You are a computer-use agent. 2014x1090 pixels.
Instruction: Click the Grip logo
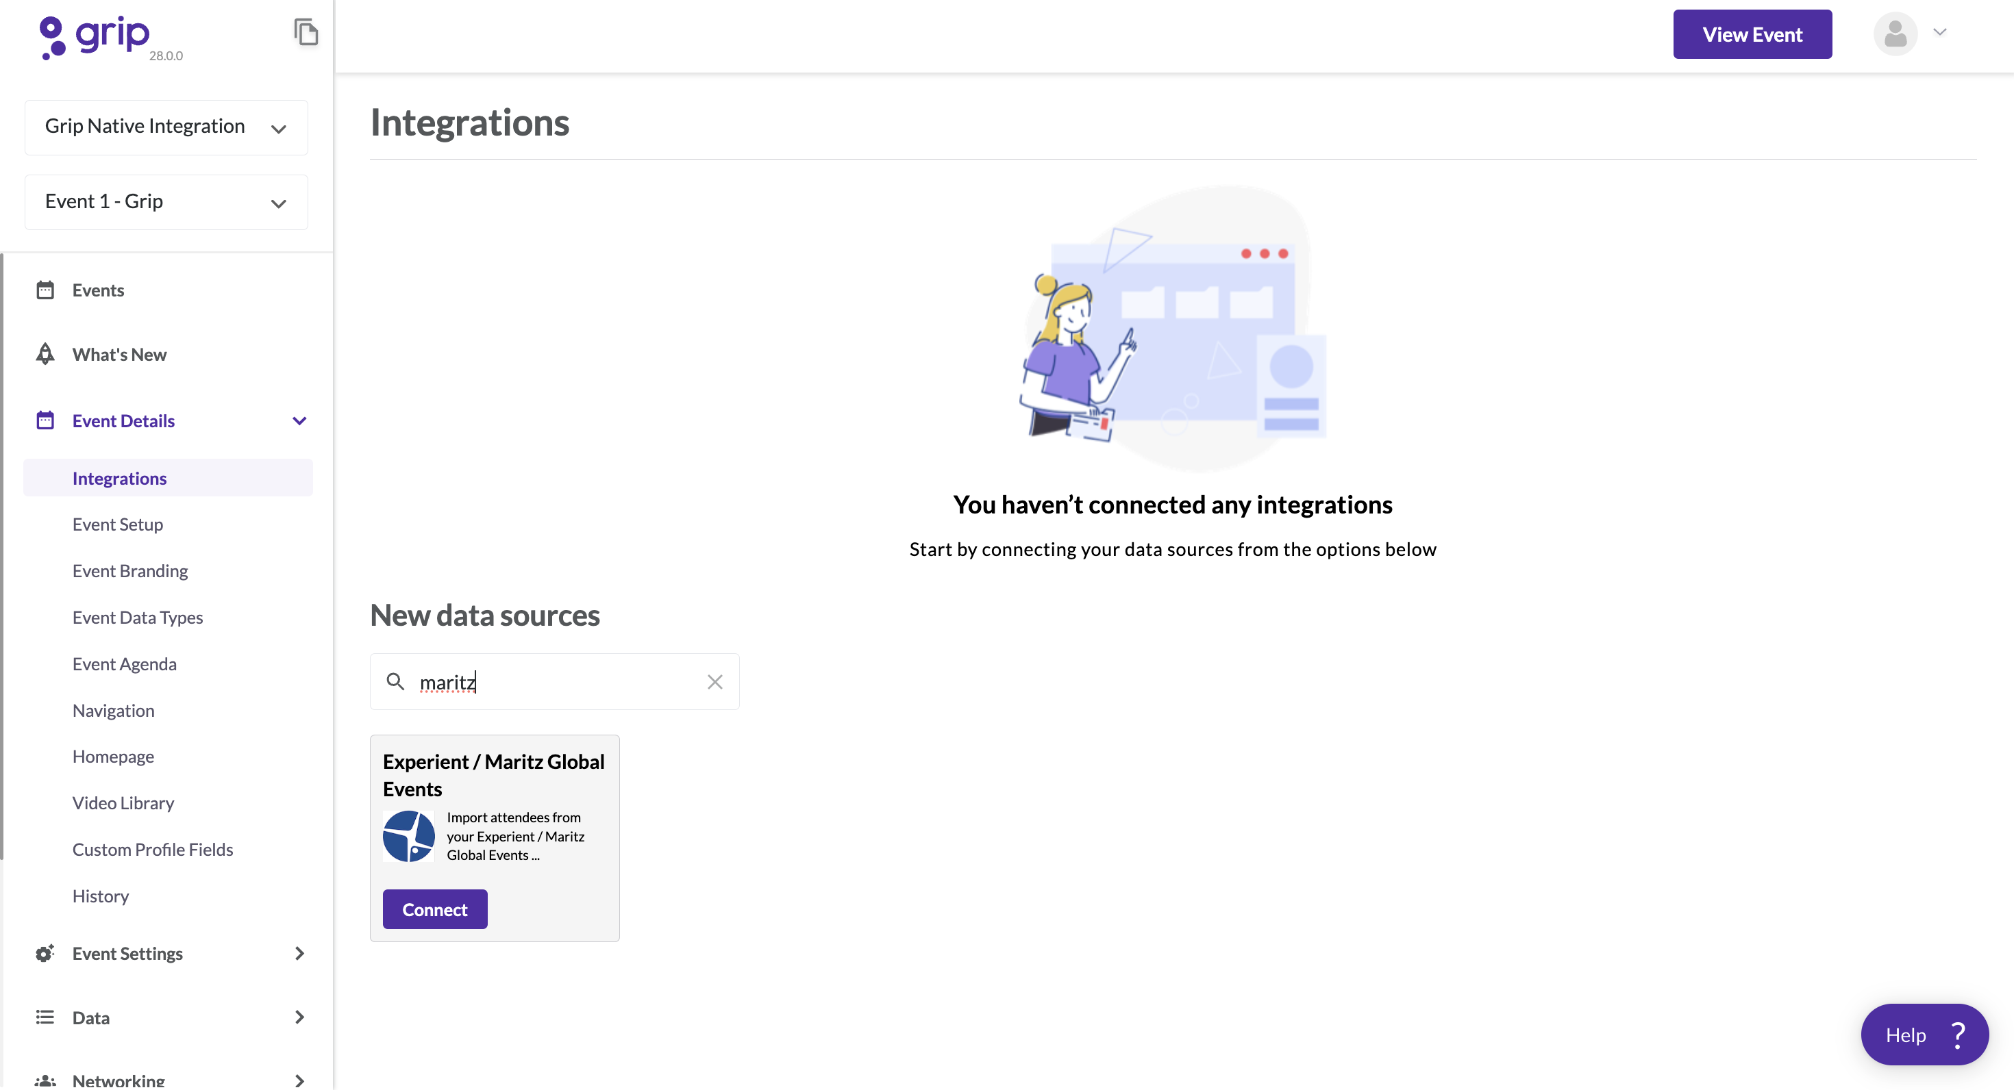[94, 37]
